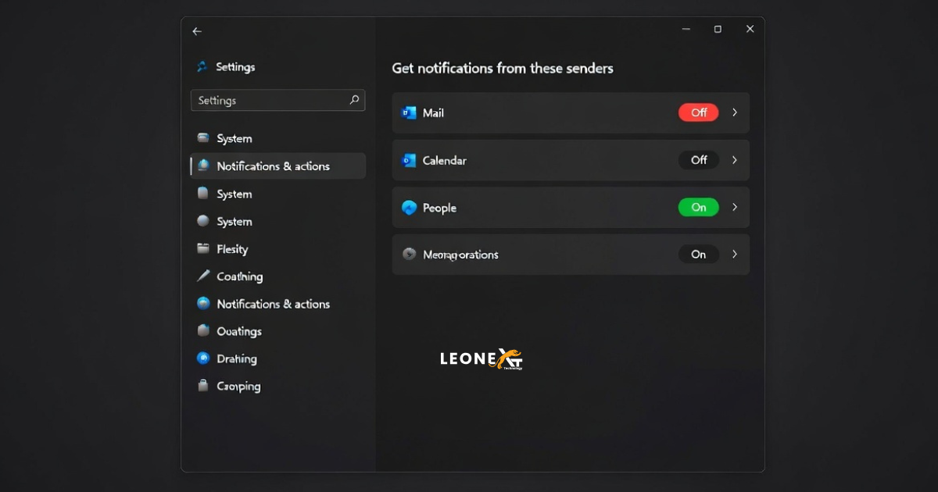Click the Drahing sidebar icon

(x=203, y=358)
